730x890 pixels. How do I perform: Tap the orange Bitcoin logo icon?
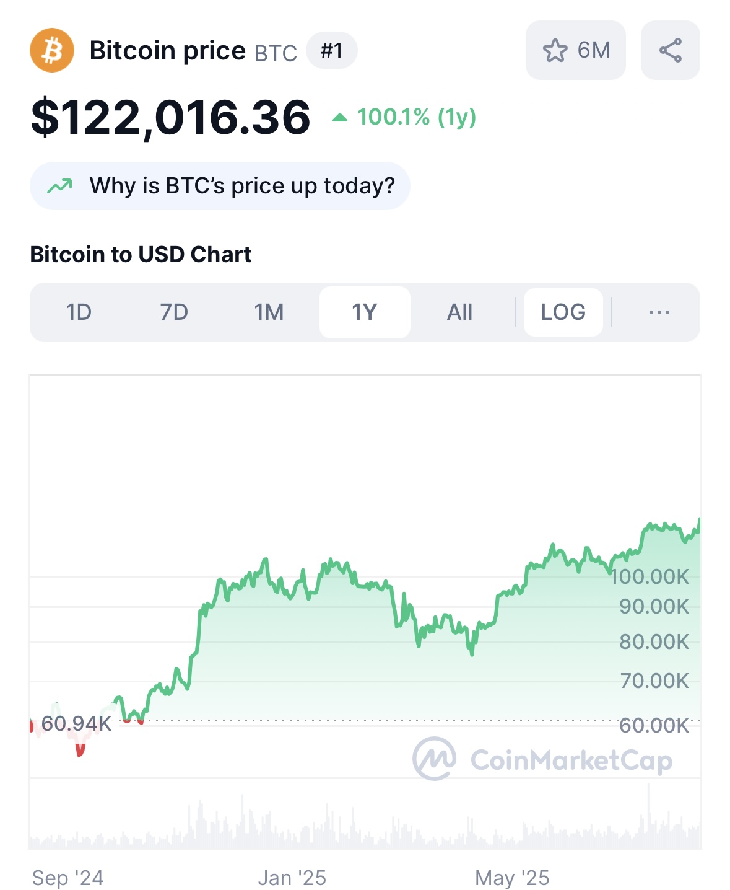tap(52, 50)
